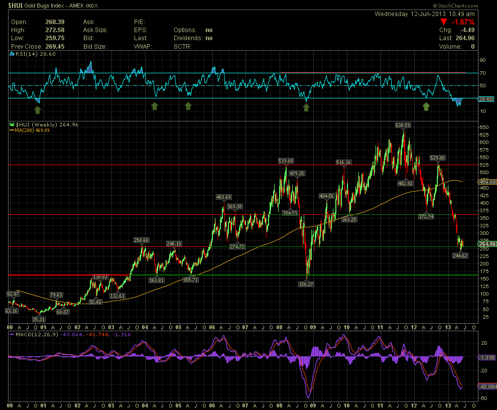Click the 469.89 moving average tag on right axis
This screenshot has width=497, height=410.
(x=485, y=182)
